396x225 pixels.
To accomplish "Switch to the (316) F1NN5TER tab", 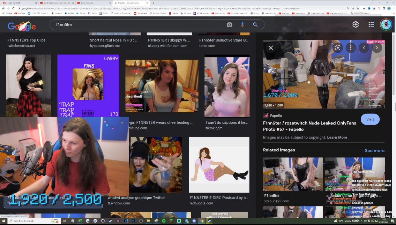I will [19, 3].
